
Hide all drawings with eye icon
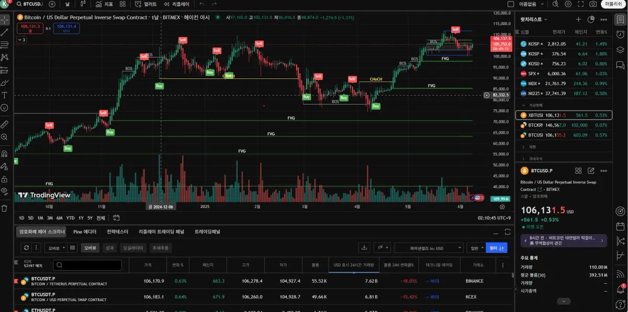coord(5,192)
